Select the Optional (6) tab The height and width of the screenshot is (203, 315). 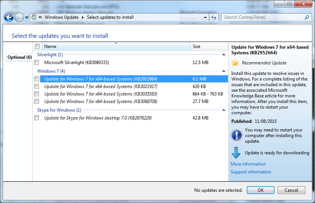(x=19, y=57)
